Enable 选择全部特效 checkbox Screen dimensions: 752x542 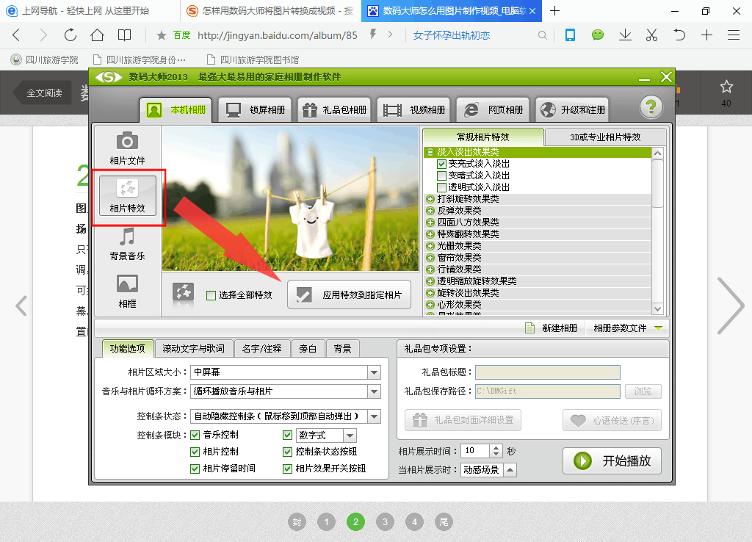click(x=211, y=295)
